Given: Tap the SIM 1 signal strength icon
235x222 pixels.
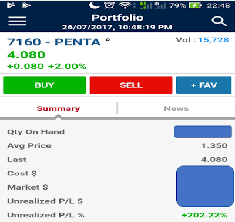Looking at the screenshot, I should (146, 5).
